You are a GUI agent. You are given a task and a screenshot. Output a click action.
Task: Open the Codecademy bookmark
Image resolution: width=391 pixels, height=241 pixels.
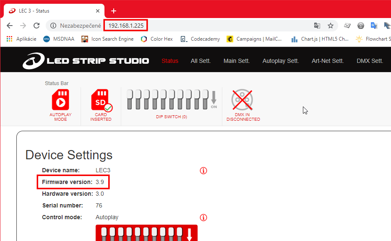200,39
